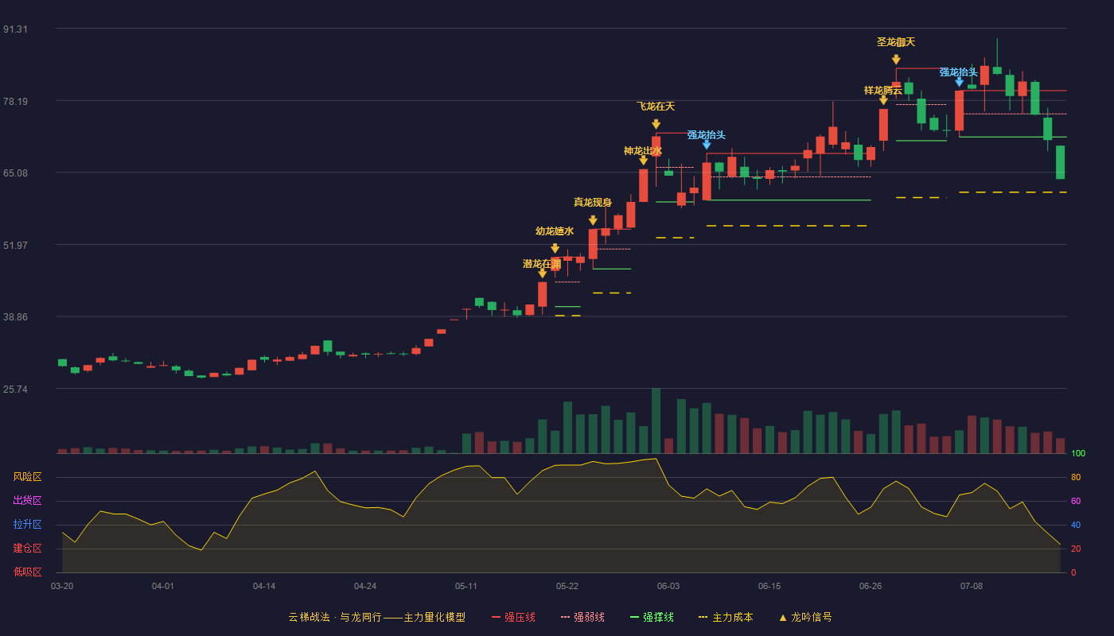The image size is (1114, 636).
Task: Click the 风险区 zone label
Action: (27, 477)
